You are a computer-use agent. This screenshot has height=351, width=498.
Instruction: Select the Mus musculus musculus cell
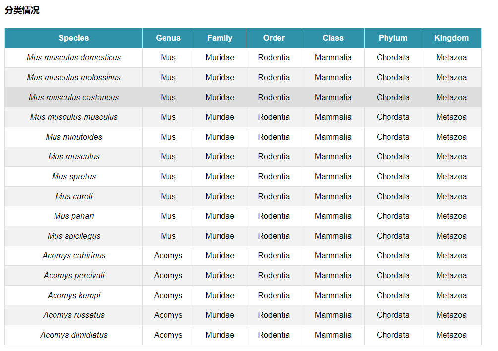point(74,117)
